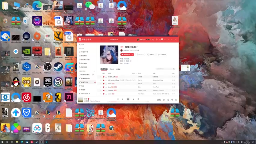Click search magnifier in playlist search
Screen dimensions: 256x144
(174, 69)
